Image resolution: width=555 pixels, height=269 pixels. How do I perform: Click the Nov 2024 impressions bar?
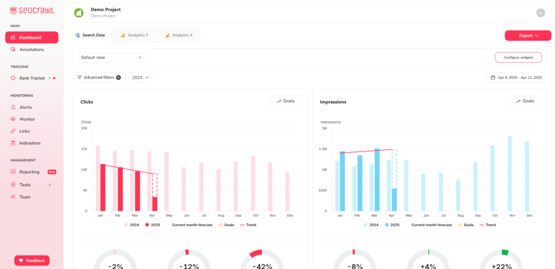[509, 174]
